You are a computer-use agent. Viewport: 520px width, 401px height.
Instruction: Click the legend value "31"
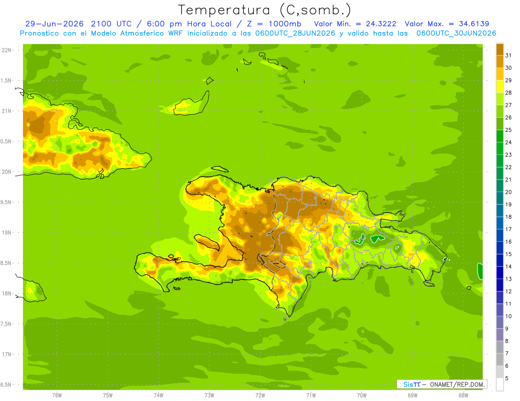pyautogui.click(x=508, y=55)
